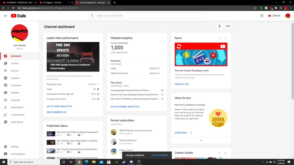
Task: Click the browser address bar
Action: click(x=137, y=8)
